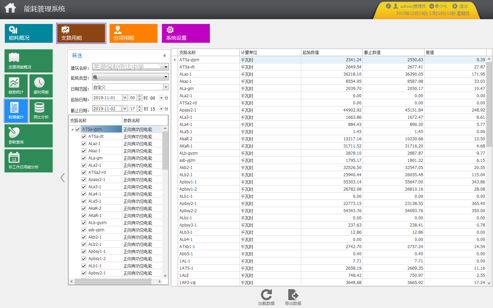493x308 pixels.
Task: Click the 退出 exit icon
Action: tap(455, 6)
